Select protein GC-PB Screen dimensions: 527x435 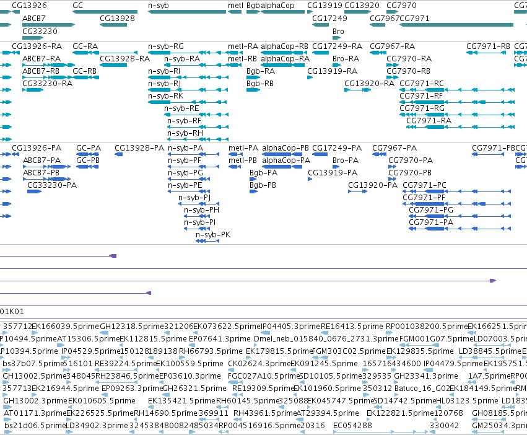click(x=88, y=160)
